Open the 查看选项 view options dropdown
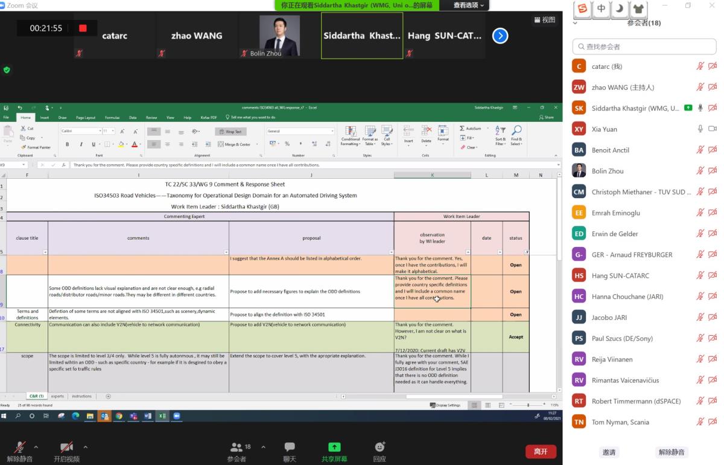Viewport: 724px width, 465px height. tap(468, 5)
